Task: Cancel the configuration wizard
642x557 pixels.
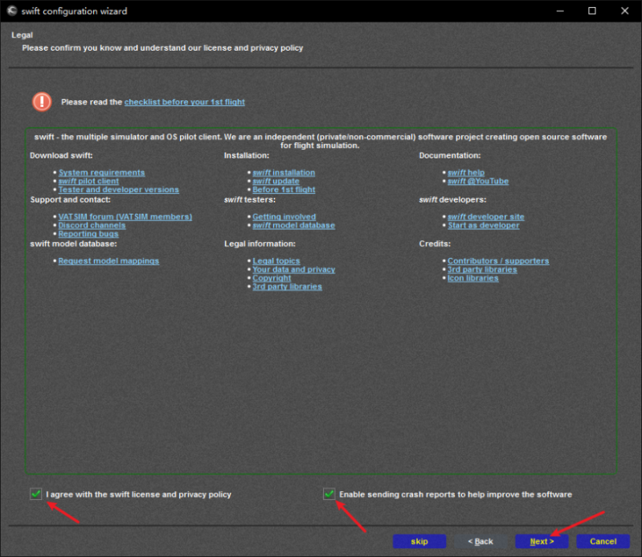Action: pyautogui.click(x=603, y=541)
